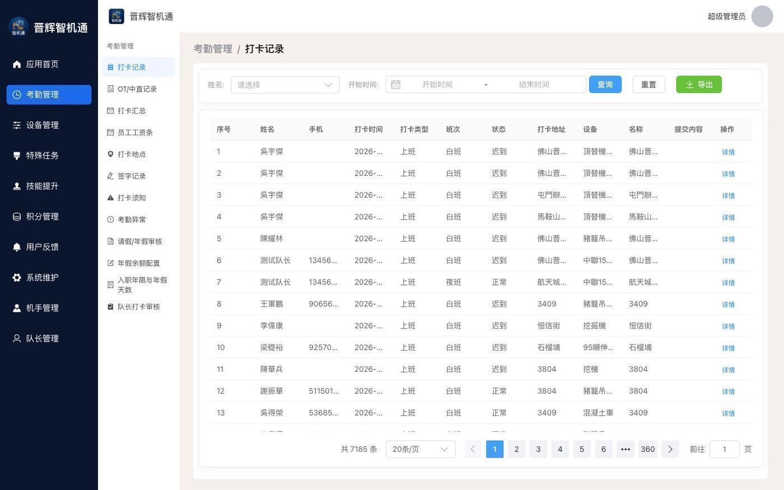Click the green 导出 button
This screenshot has height=490, width=784.
pyautogui.click(x=699, y=85)
